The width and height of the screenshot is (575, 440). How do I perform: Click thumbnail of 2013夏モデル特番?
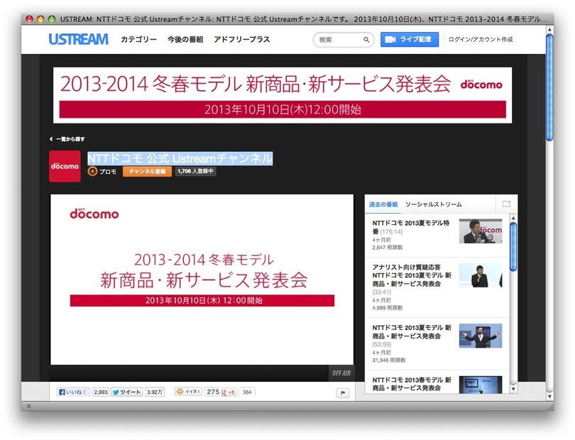click(481, 231)
